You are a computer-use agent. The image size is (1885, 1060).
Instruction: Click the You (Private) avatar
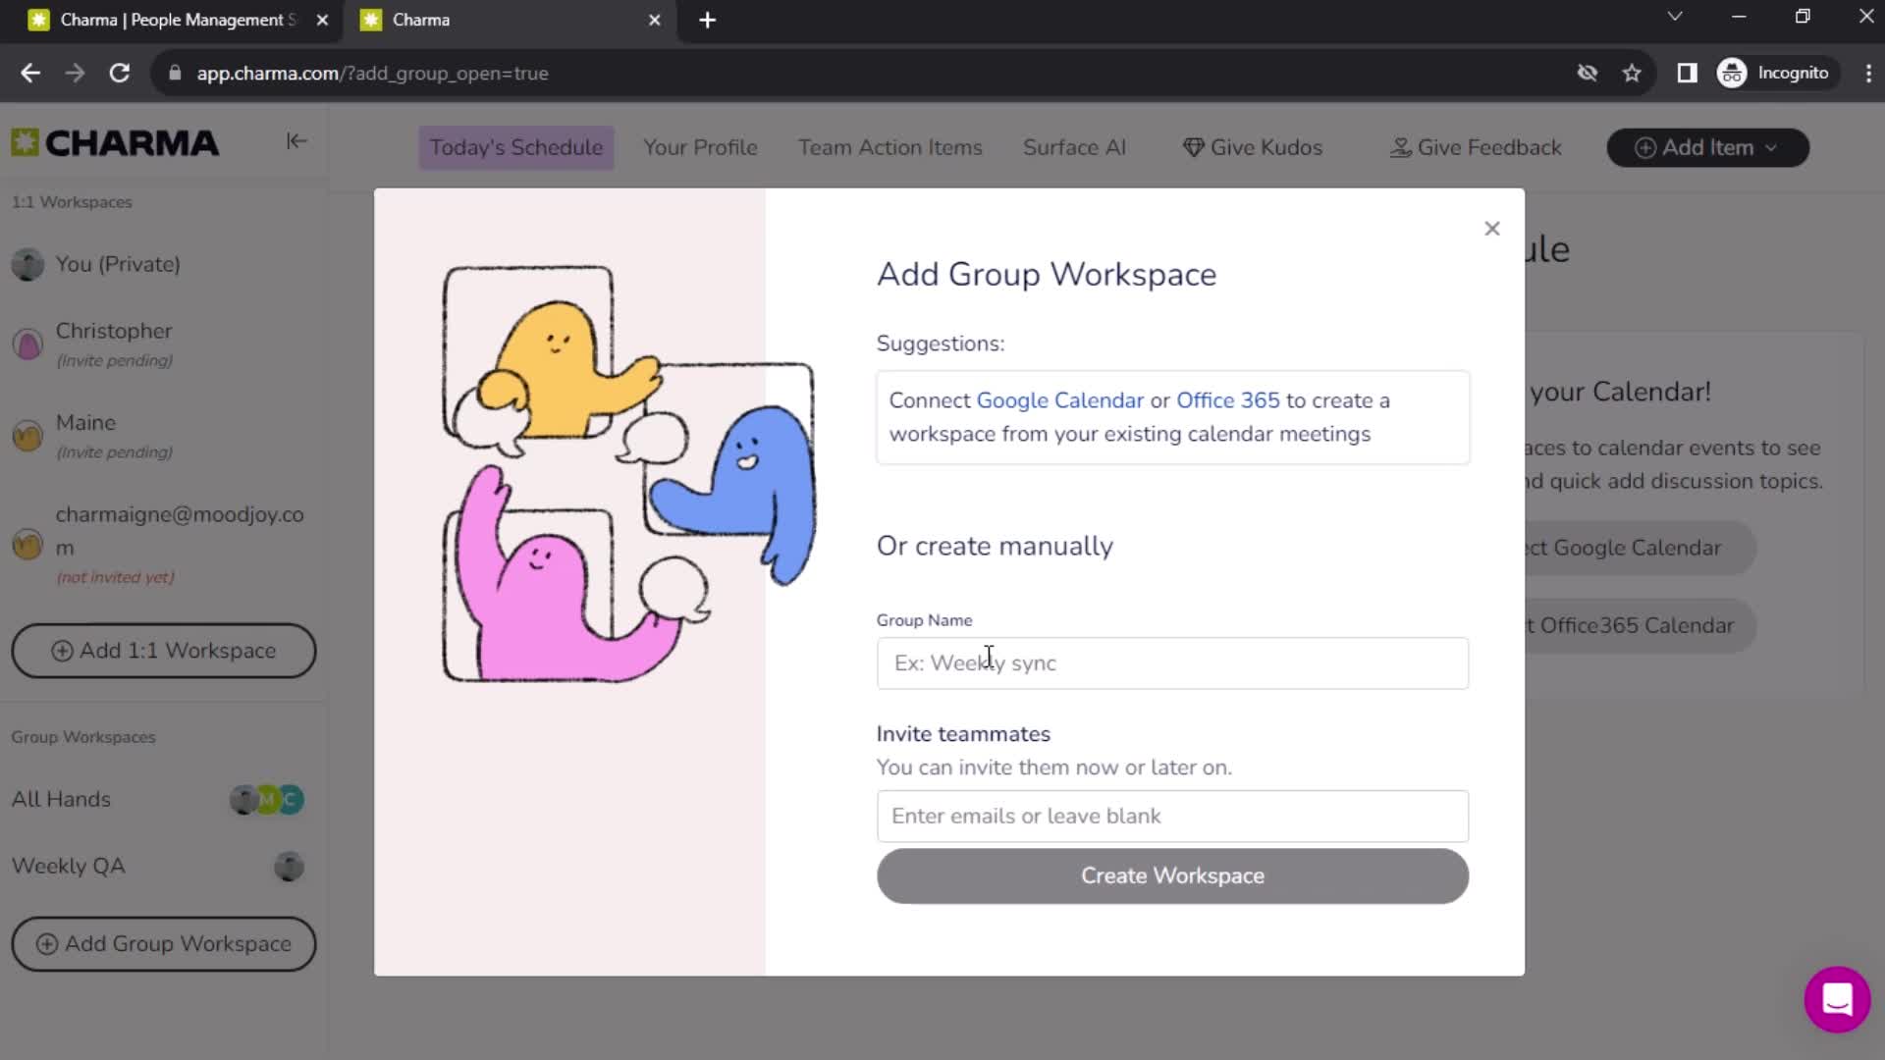tap(27, 264)
